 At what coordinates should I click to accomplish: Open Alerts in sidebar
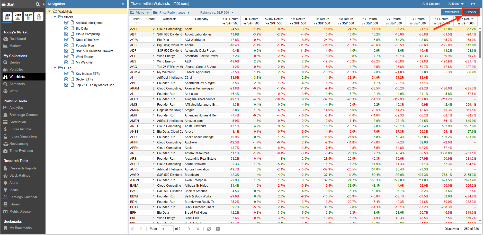[x=14, y=183]
